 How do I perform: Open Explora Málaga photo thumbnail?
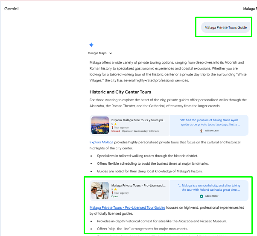[100, 125]
